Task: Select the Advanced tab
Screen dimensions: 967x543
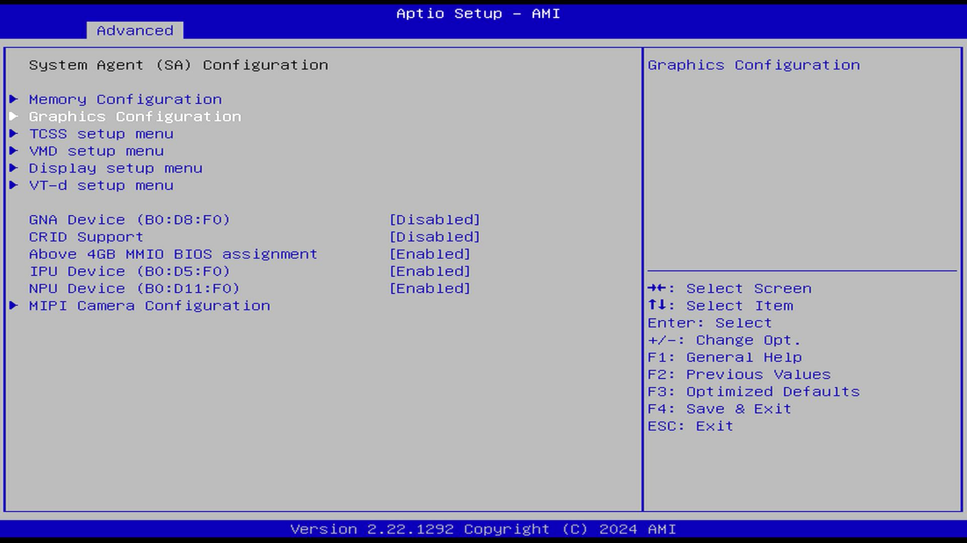Action: (x=135, y=31)
